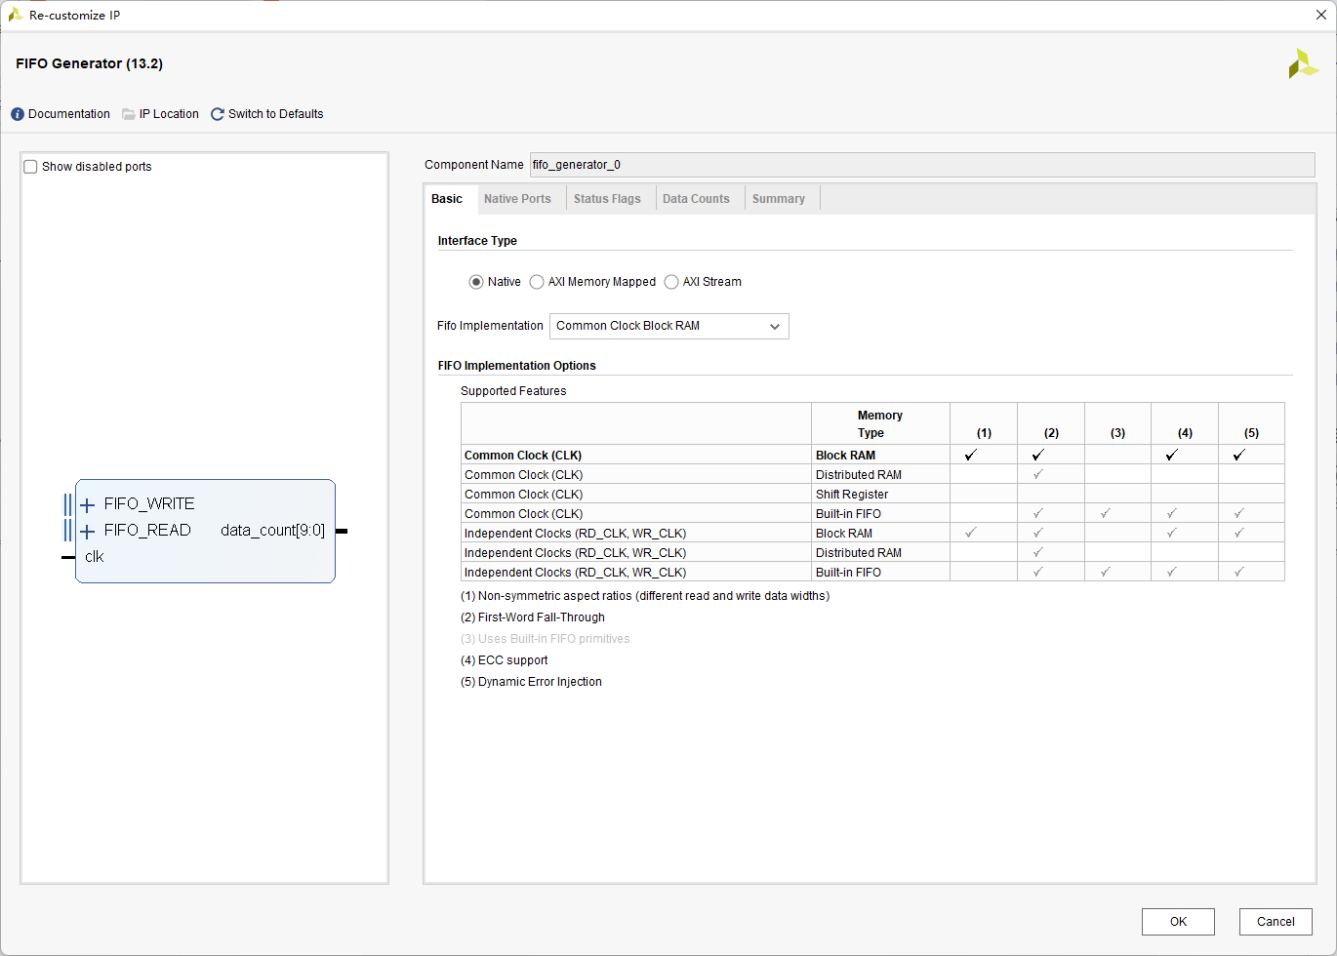Click the data_count[9:0] port label
Viewport: 1337px width, 956px height.
(273, 531)
